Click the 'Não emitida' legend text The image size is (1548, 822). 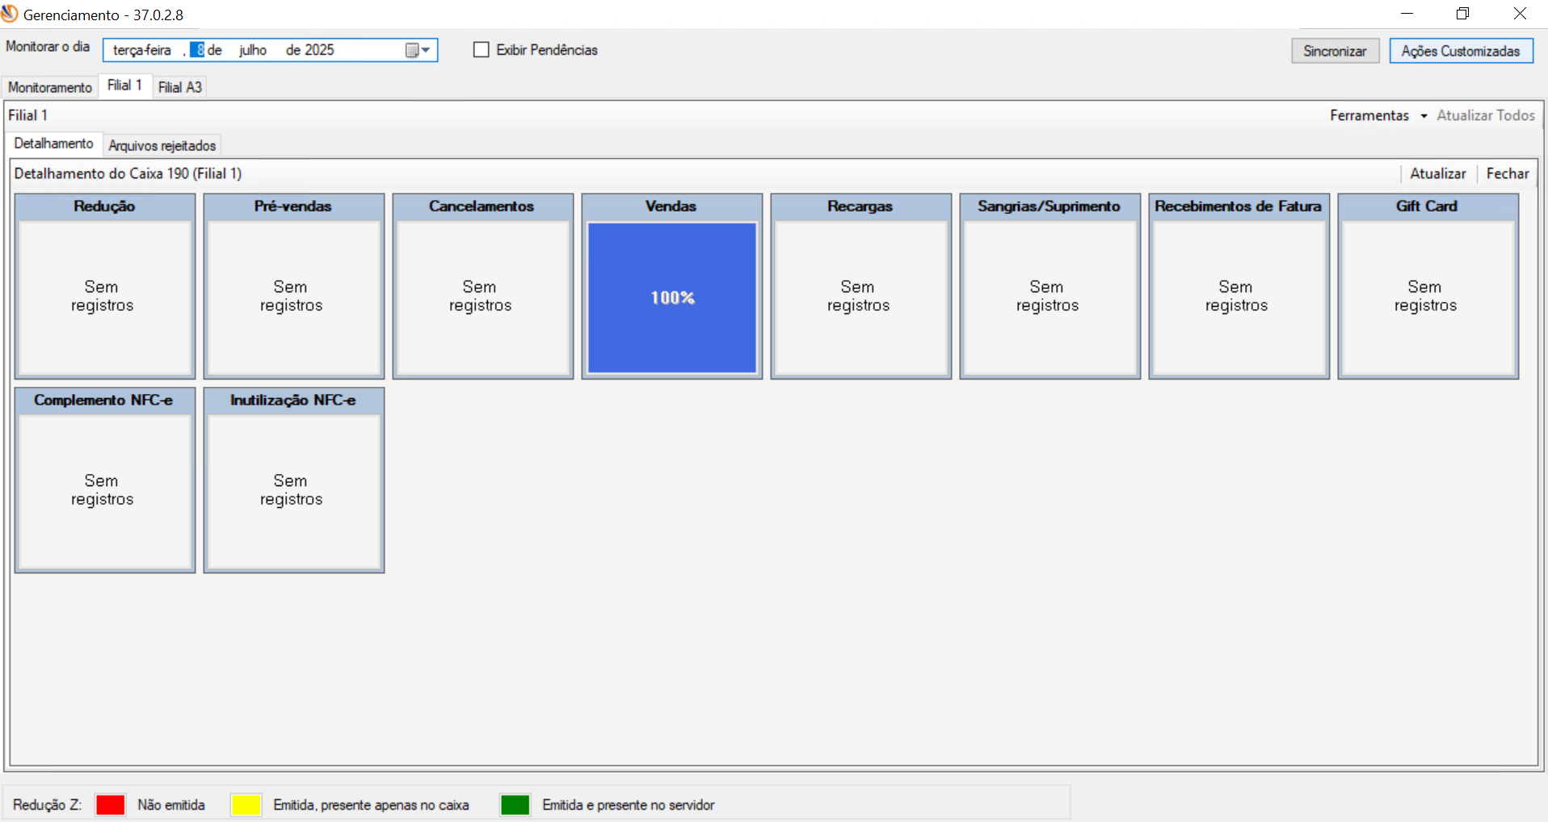tap(171, 805)
